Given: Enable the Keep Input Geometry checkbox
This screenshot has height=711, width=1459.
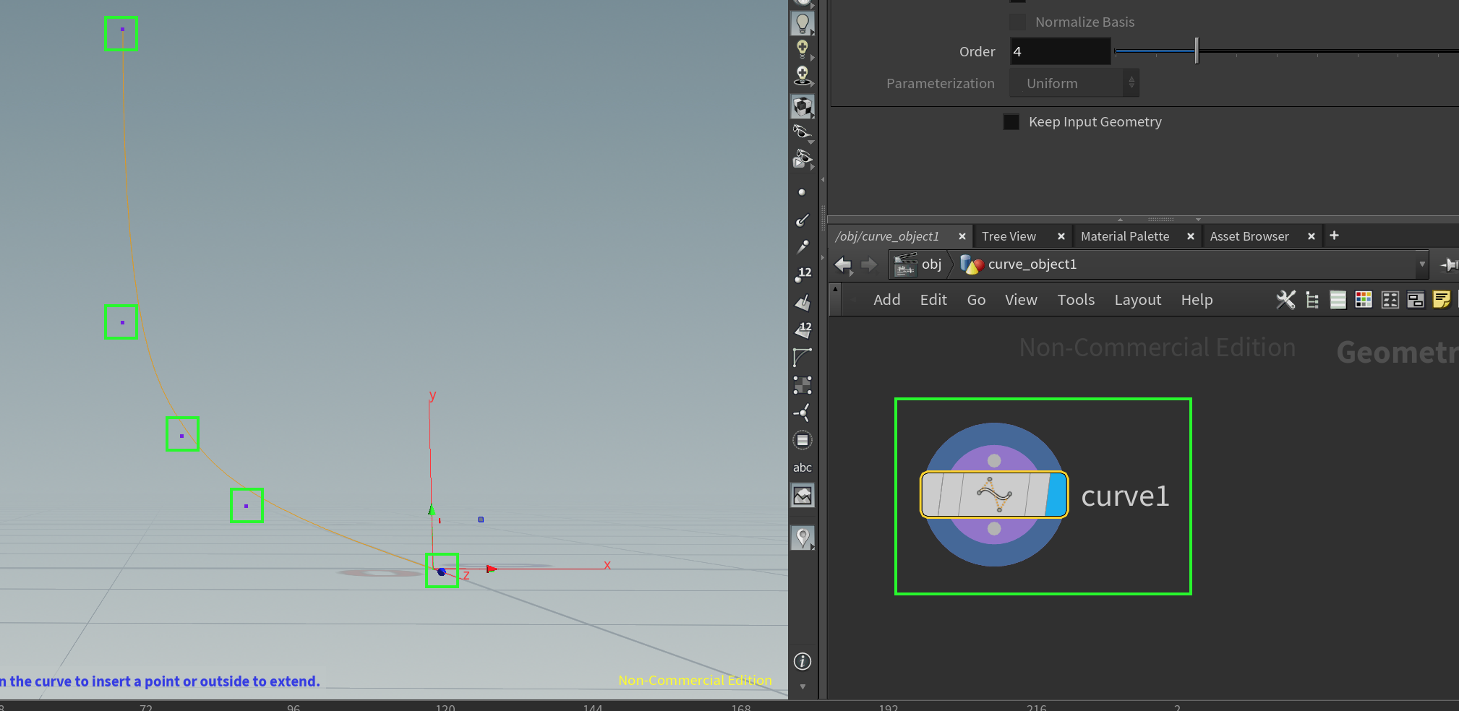Looking at the screenshot, I should (1010, 121).
